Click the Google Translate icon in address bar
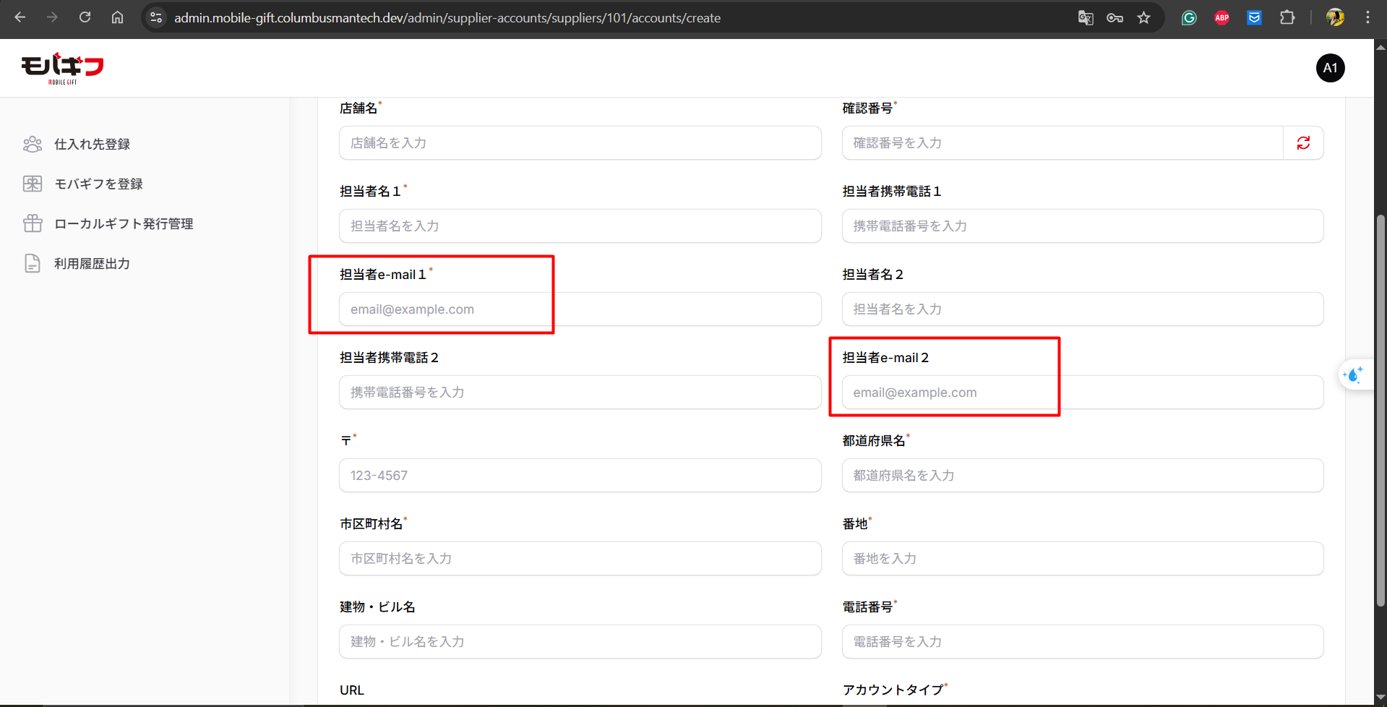Viewport: 1387px width, 707px height. tap(1085, 18)
